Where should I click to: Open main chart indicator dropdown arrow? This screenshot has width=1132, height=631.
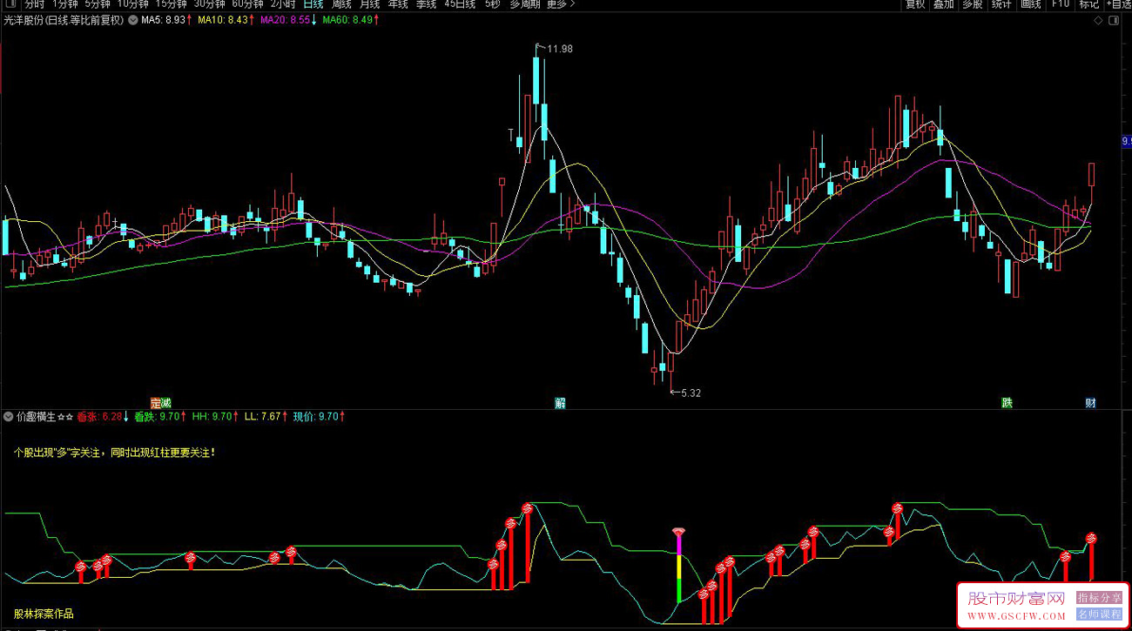[x=132, y=19]
